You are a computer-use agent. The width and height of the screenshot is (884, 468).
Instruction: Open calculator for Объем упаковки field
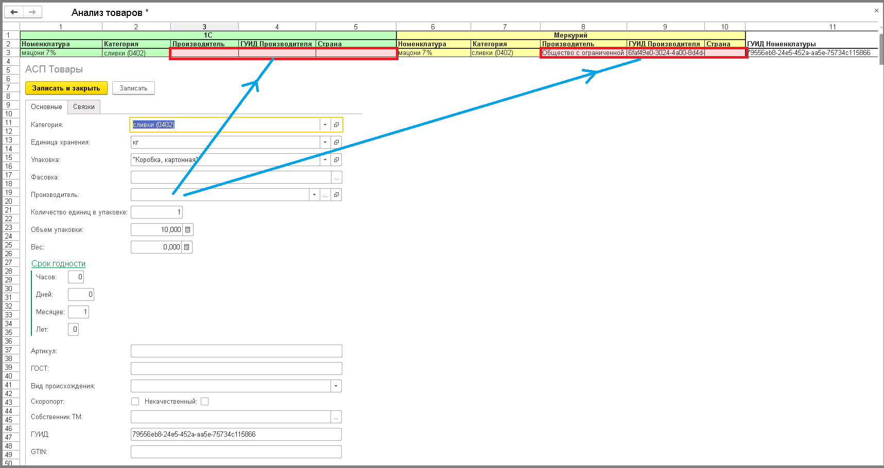pos(188,229)
